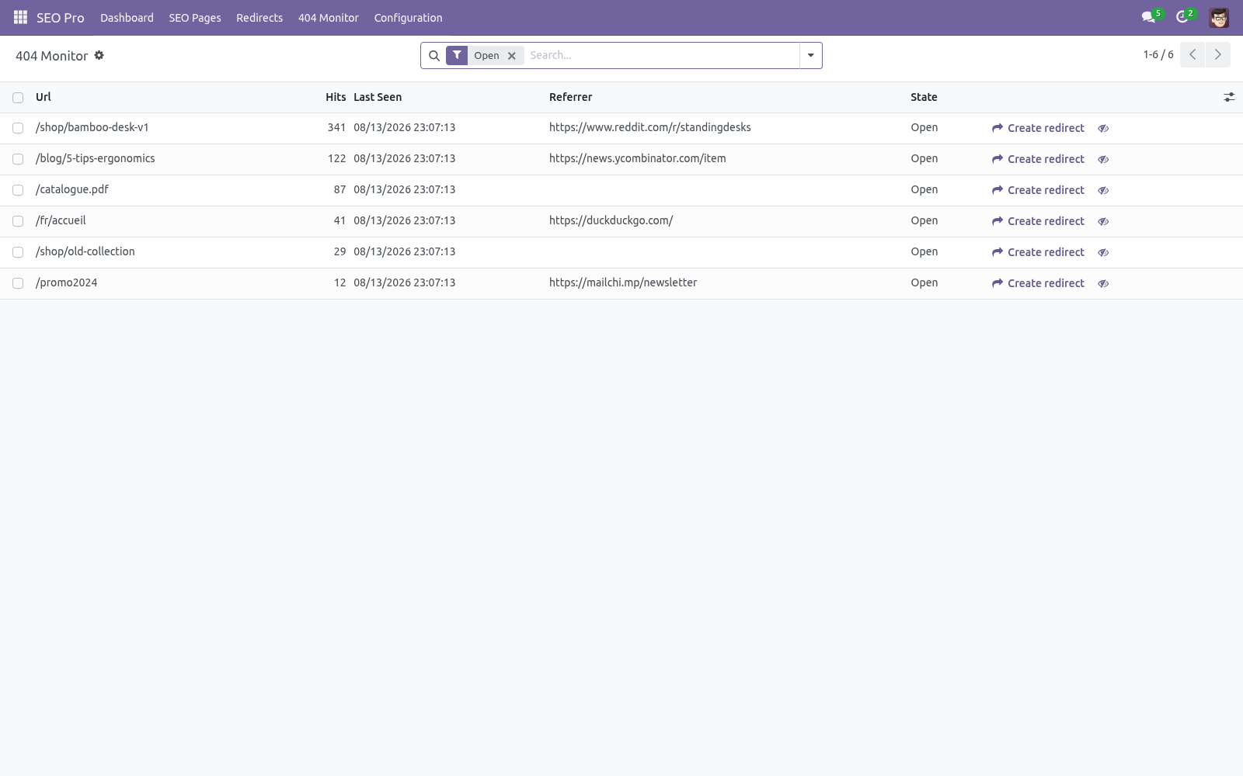Create redirect for /shop/bamboo-desk-v1

click(x=1038, y=128)
